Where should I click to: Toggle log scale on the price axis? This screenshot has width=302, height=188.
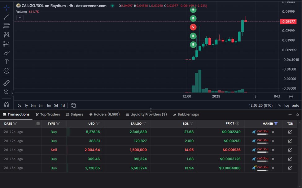point(287,105)
